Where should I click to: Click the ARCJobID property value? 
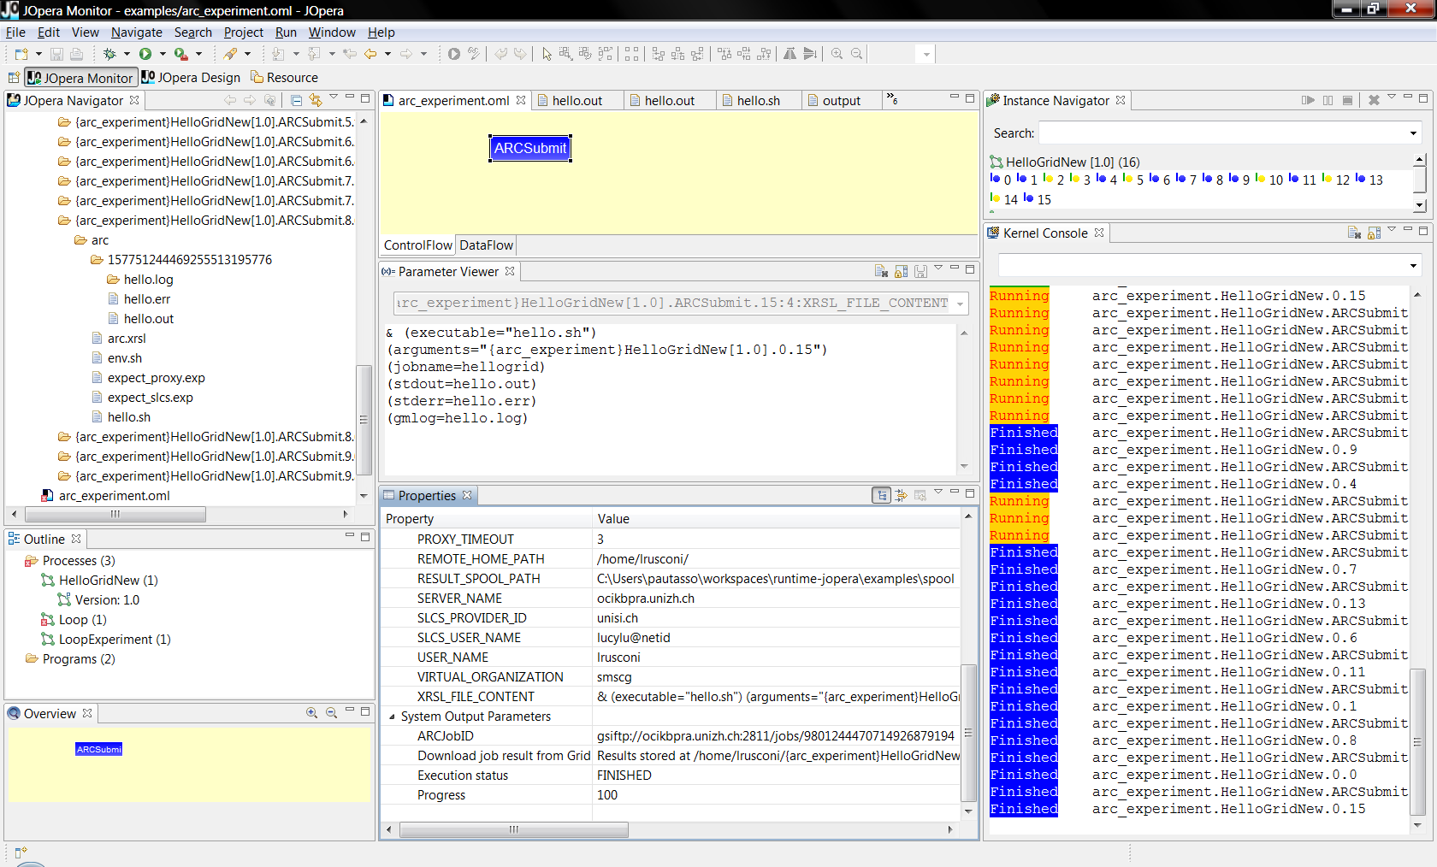776,736
